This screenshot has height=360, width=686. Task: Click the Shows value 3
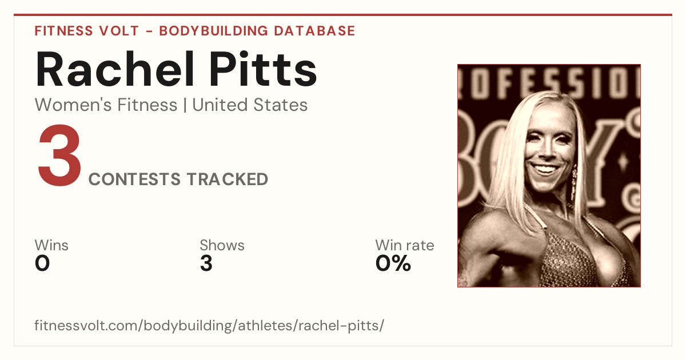tap(206, 263)
